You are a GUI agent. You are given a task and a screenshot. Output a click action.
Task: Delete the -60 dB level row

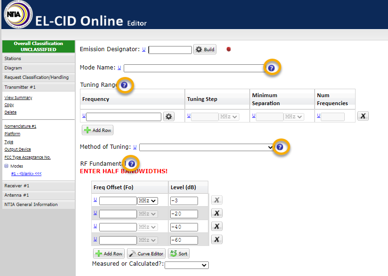coord(216,239)
